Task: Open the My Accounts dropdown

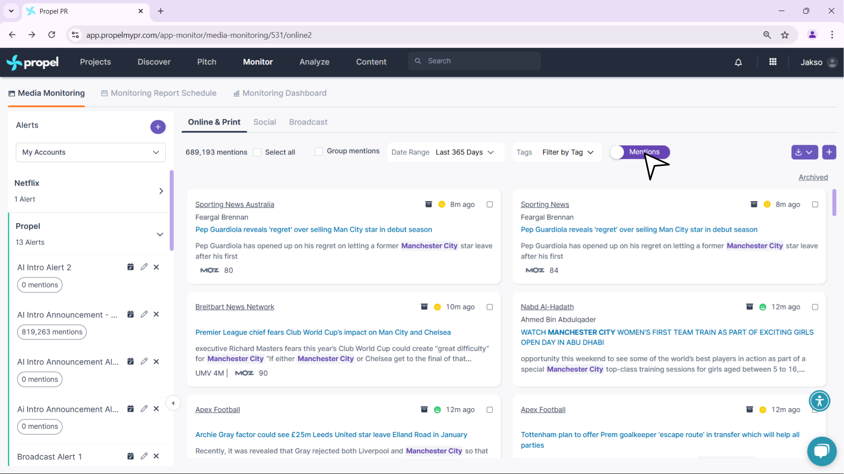Action: pos(91,152)
